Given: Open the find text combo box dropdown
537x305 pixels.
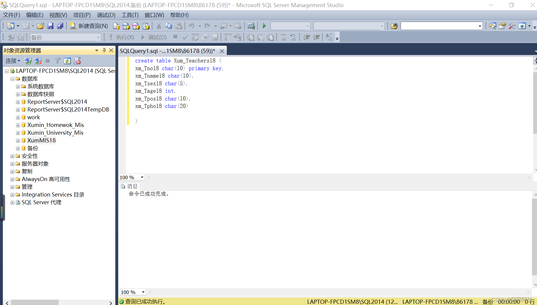Looking at the screenshot, I should (x=480, y=26).
